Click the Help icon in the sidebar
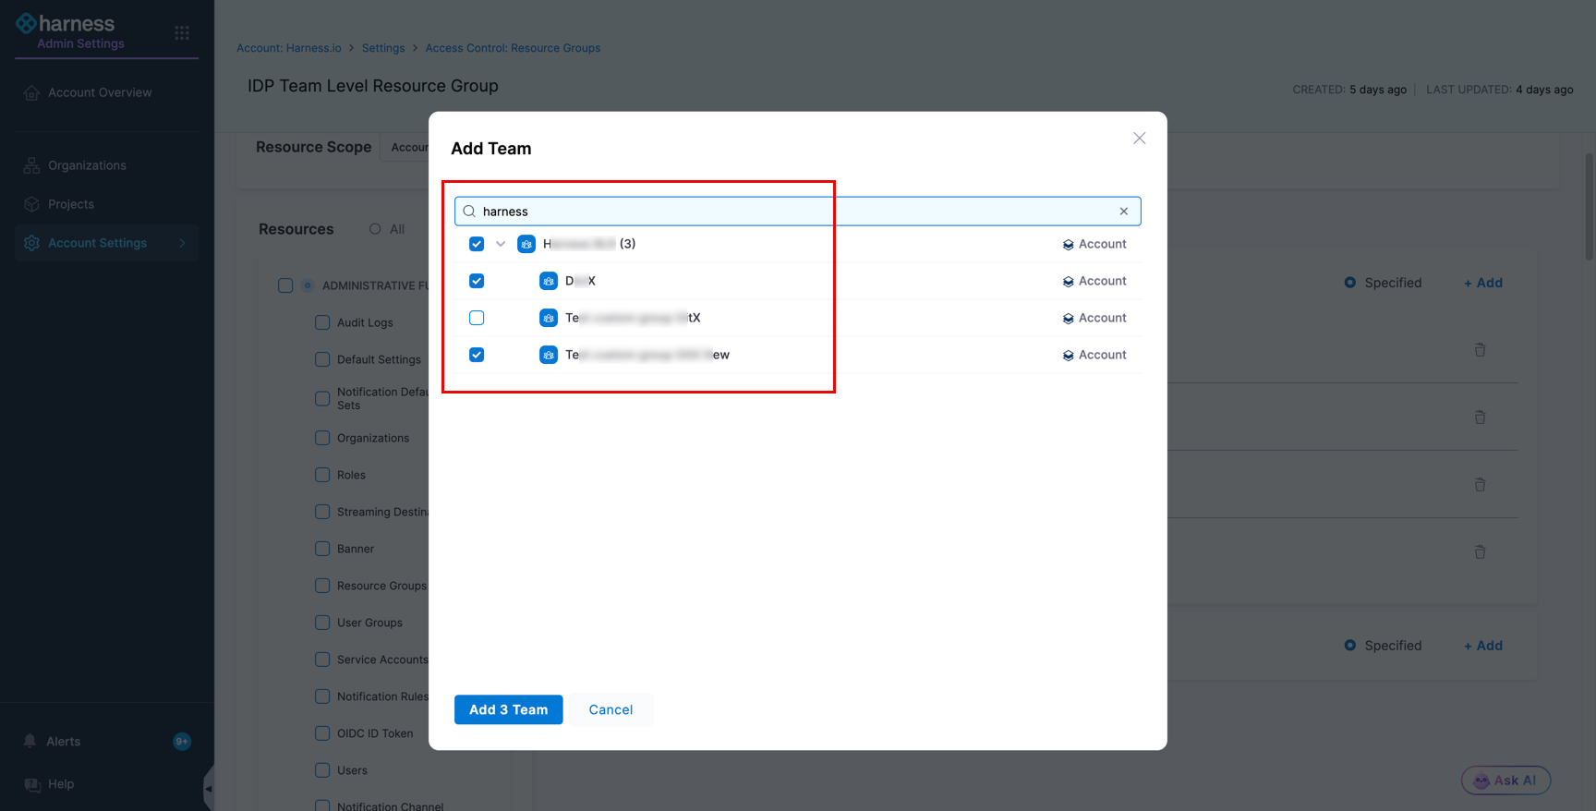 click(32, 784)
